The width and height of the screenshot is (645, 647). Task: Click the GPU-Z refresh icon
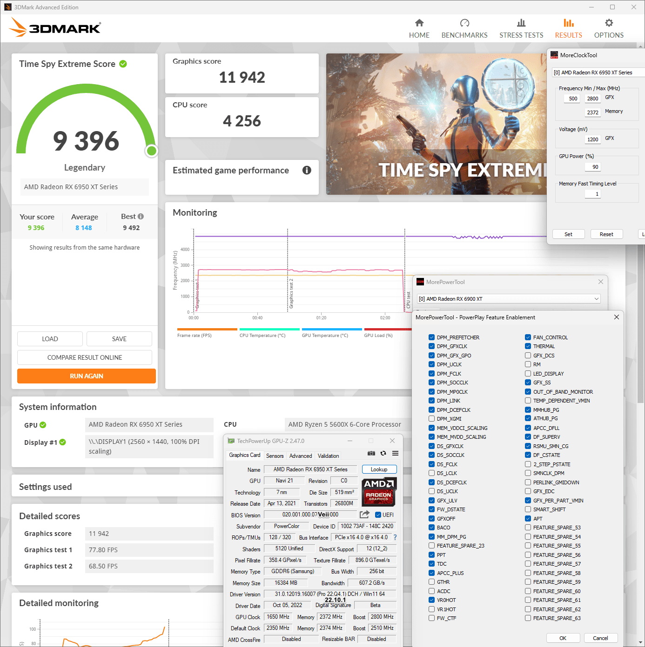pyautogui.click(x=383, y=453)
